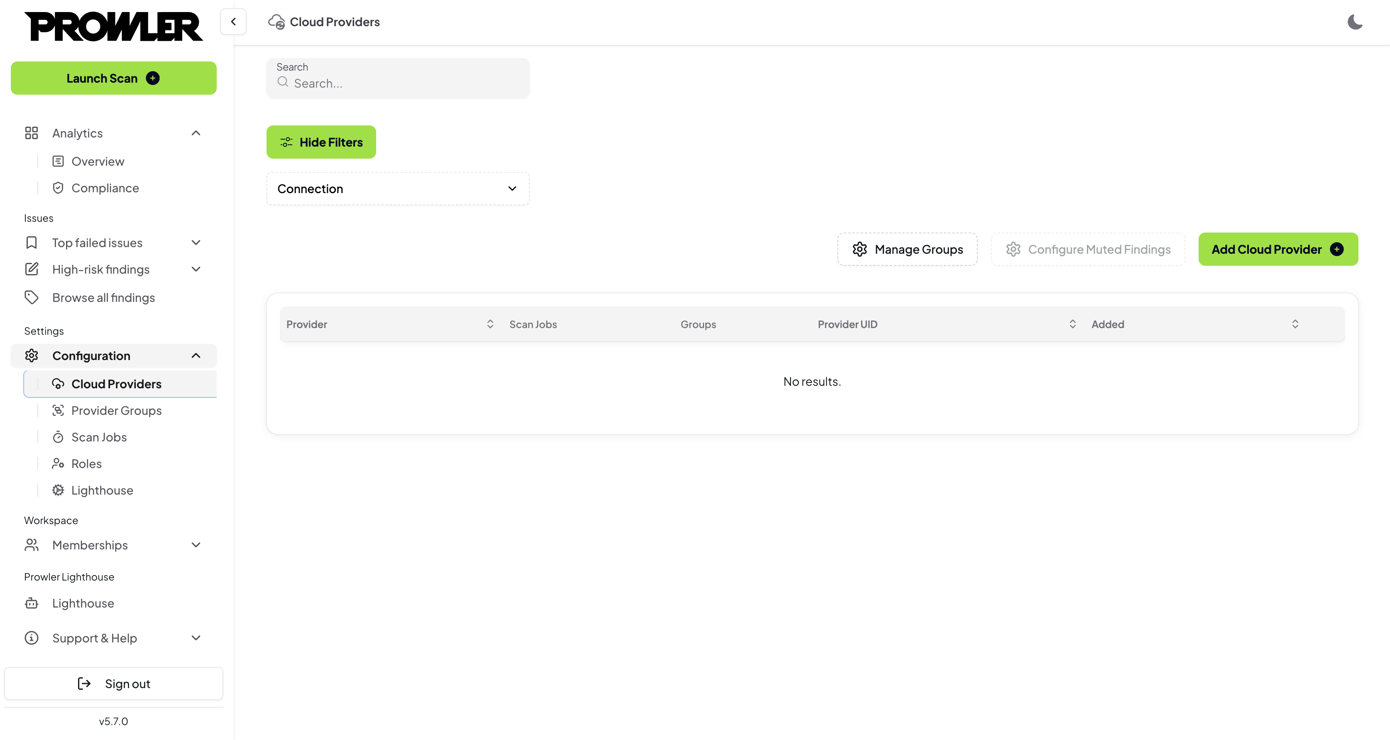Go to the Overview page
The width and height of the screenshot is (1390, 740).
click(x=98, y=162)
